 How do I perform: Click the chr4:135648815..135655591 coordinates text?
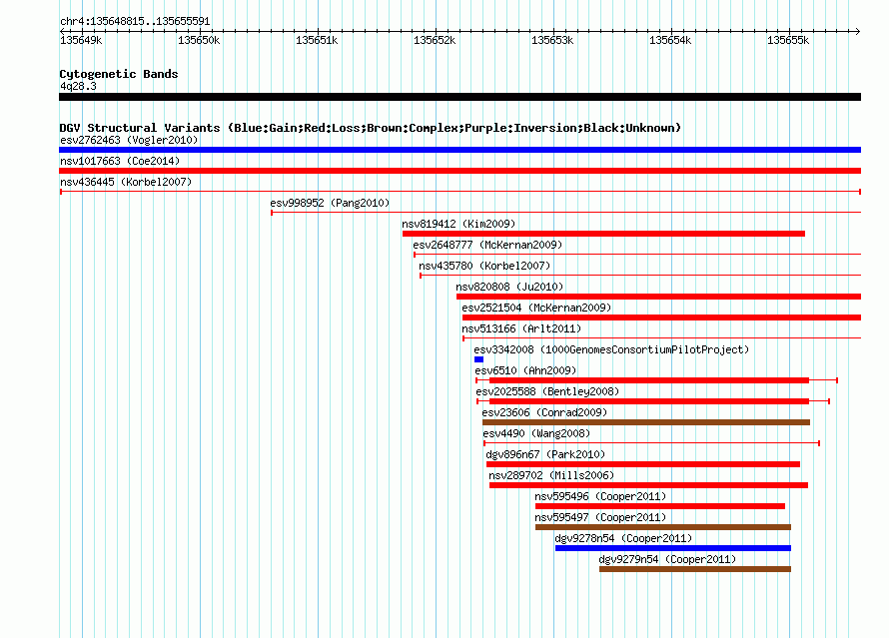(x=135, y=21)
